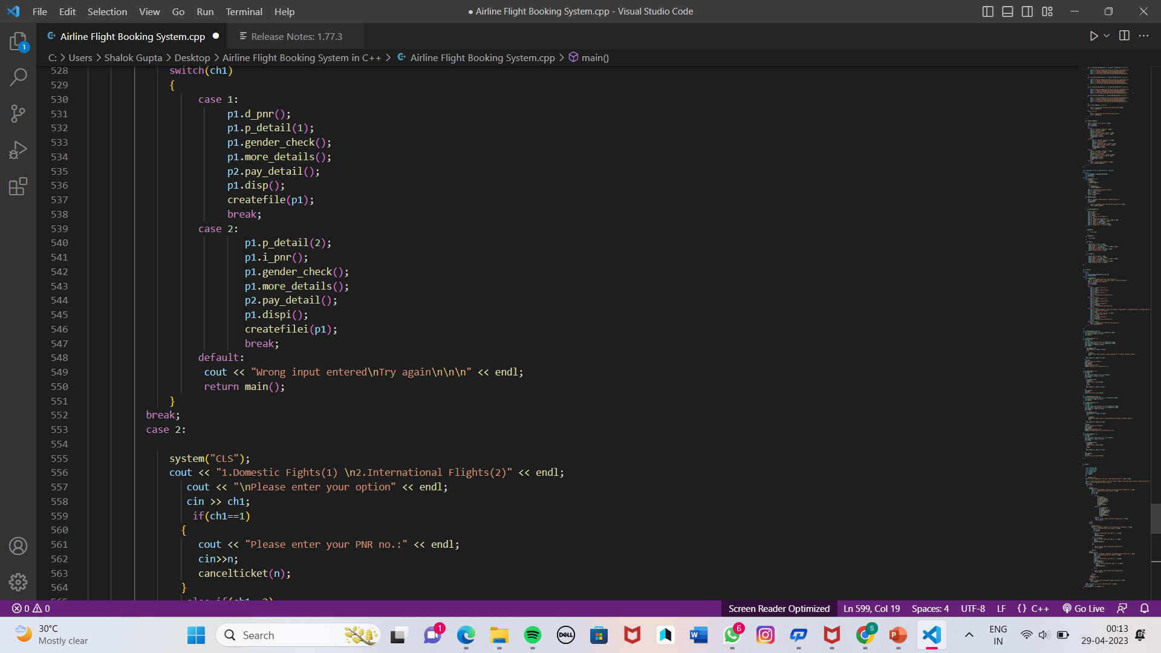Image resolution: width=1161 pixels, height=653 pixels.
Task: Toggle the bottom Panel layout button
Action: pyautogui.click(x=1007, y=11)
